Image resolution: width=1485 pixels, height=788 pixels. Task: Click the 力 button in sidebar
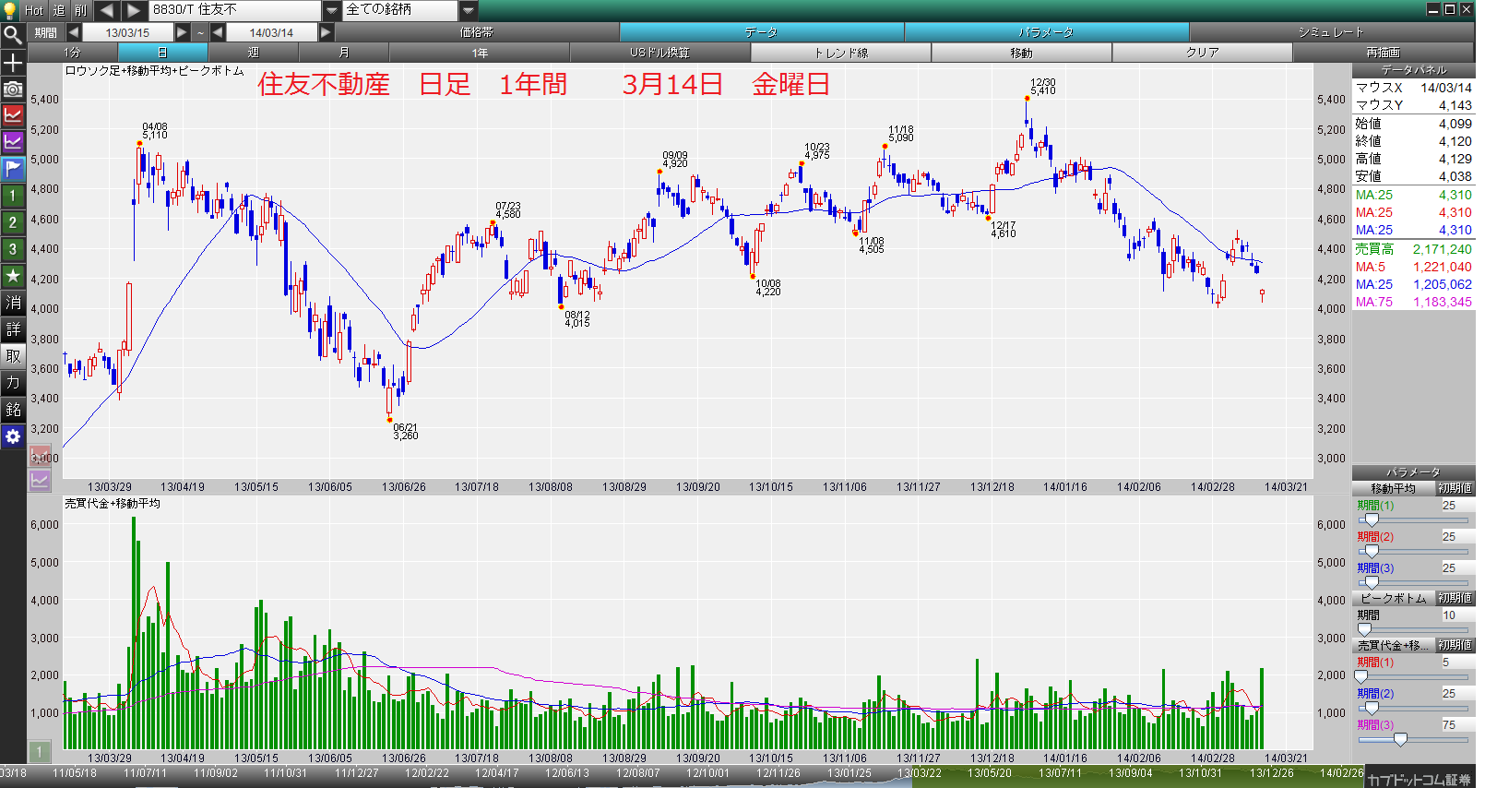click(13, 383)
